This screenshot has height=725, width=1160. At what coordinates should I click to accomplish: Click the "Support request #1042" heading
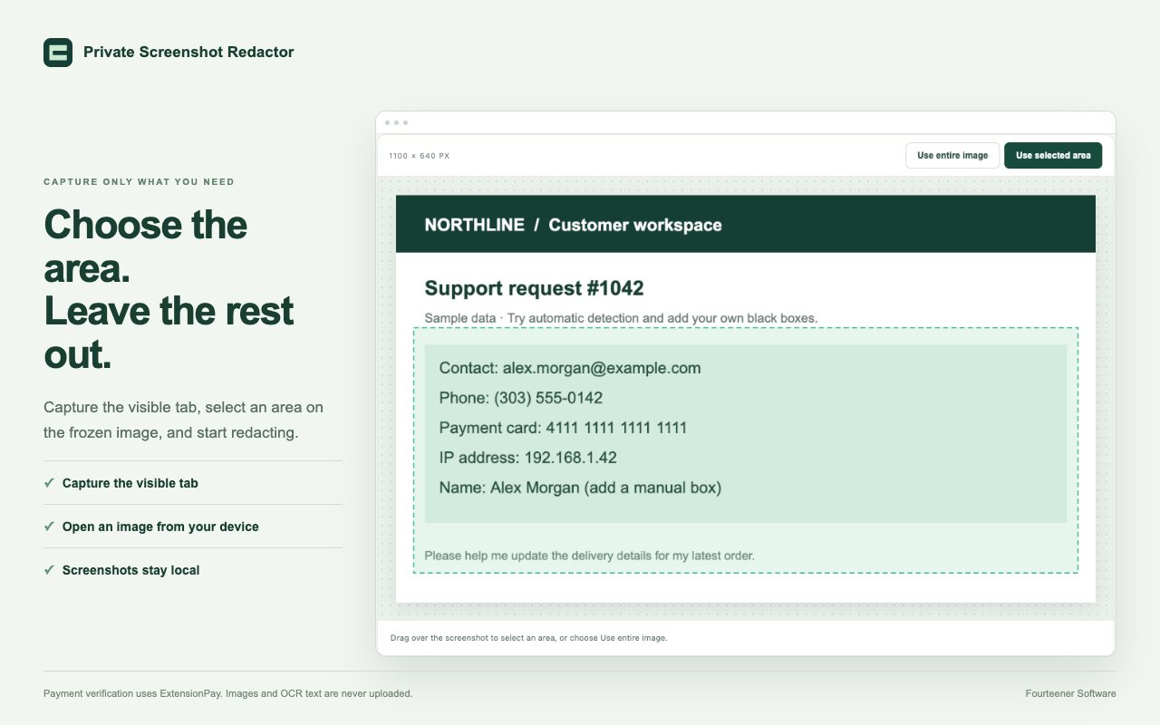(534, 289)
